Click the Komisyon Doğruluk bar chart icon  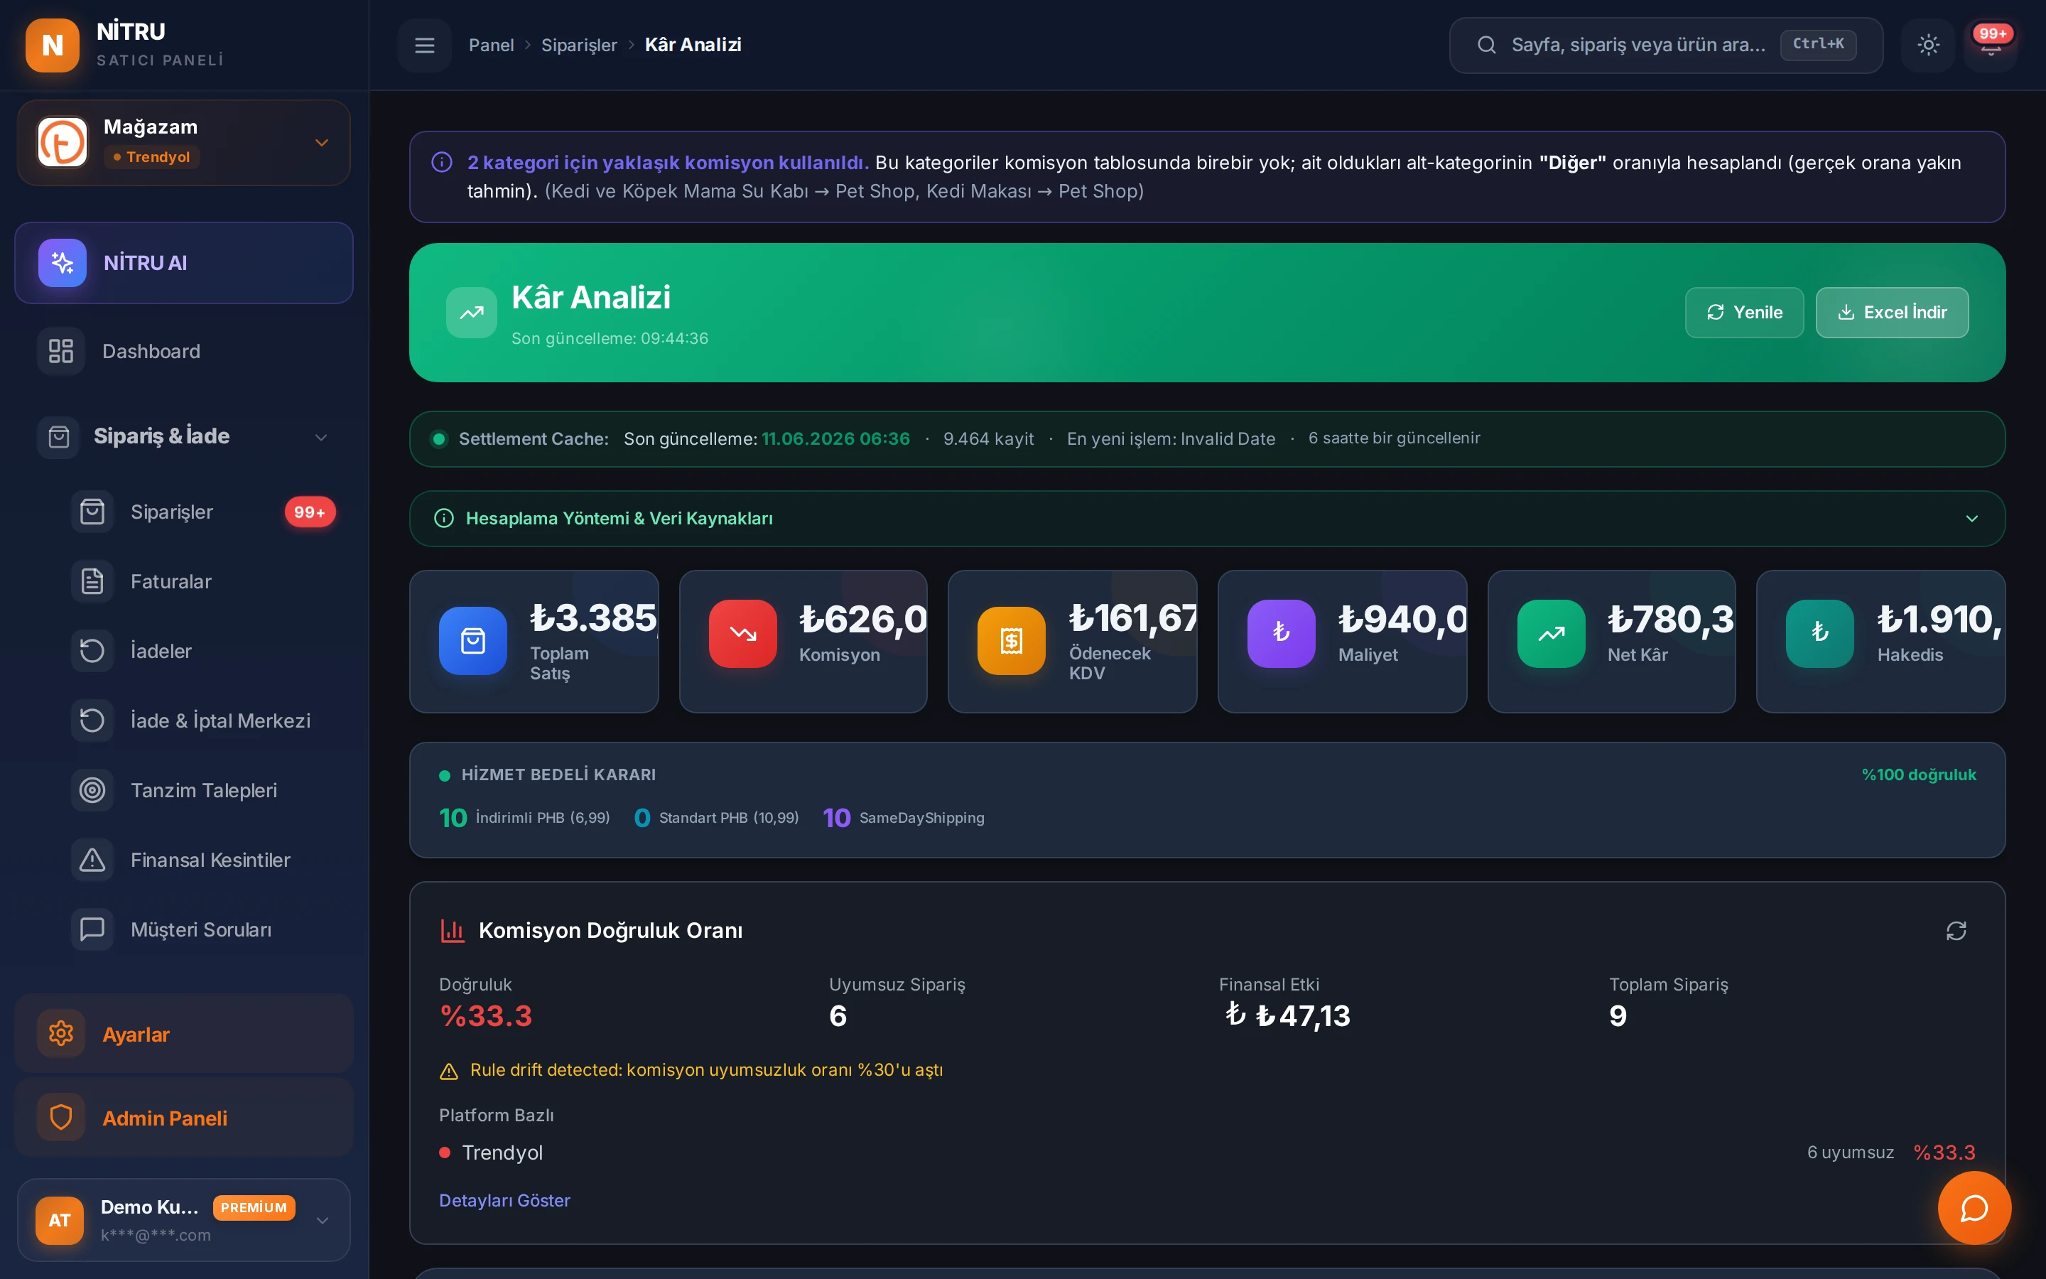tap(453, 931)
